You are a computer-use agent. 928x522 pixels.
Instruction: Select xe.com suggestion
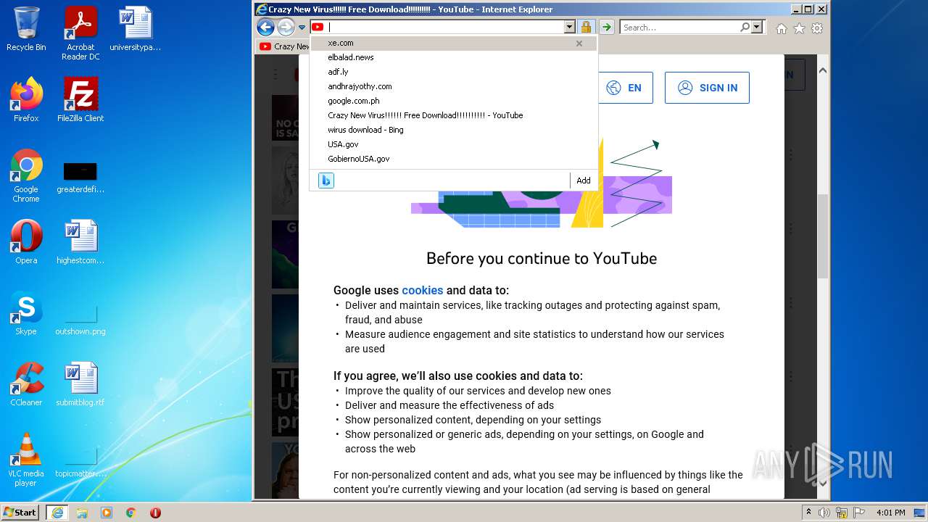point(453,43)
